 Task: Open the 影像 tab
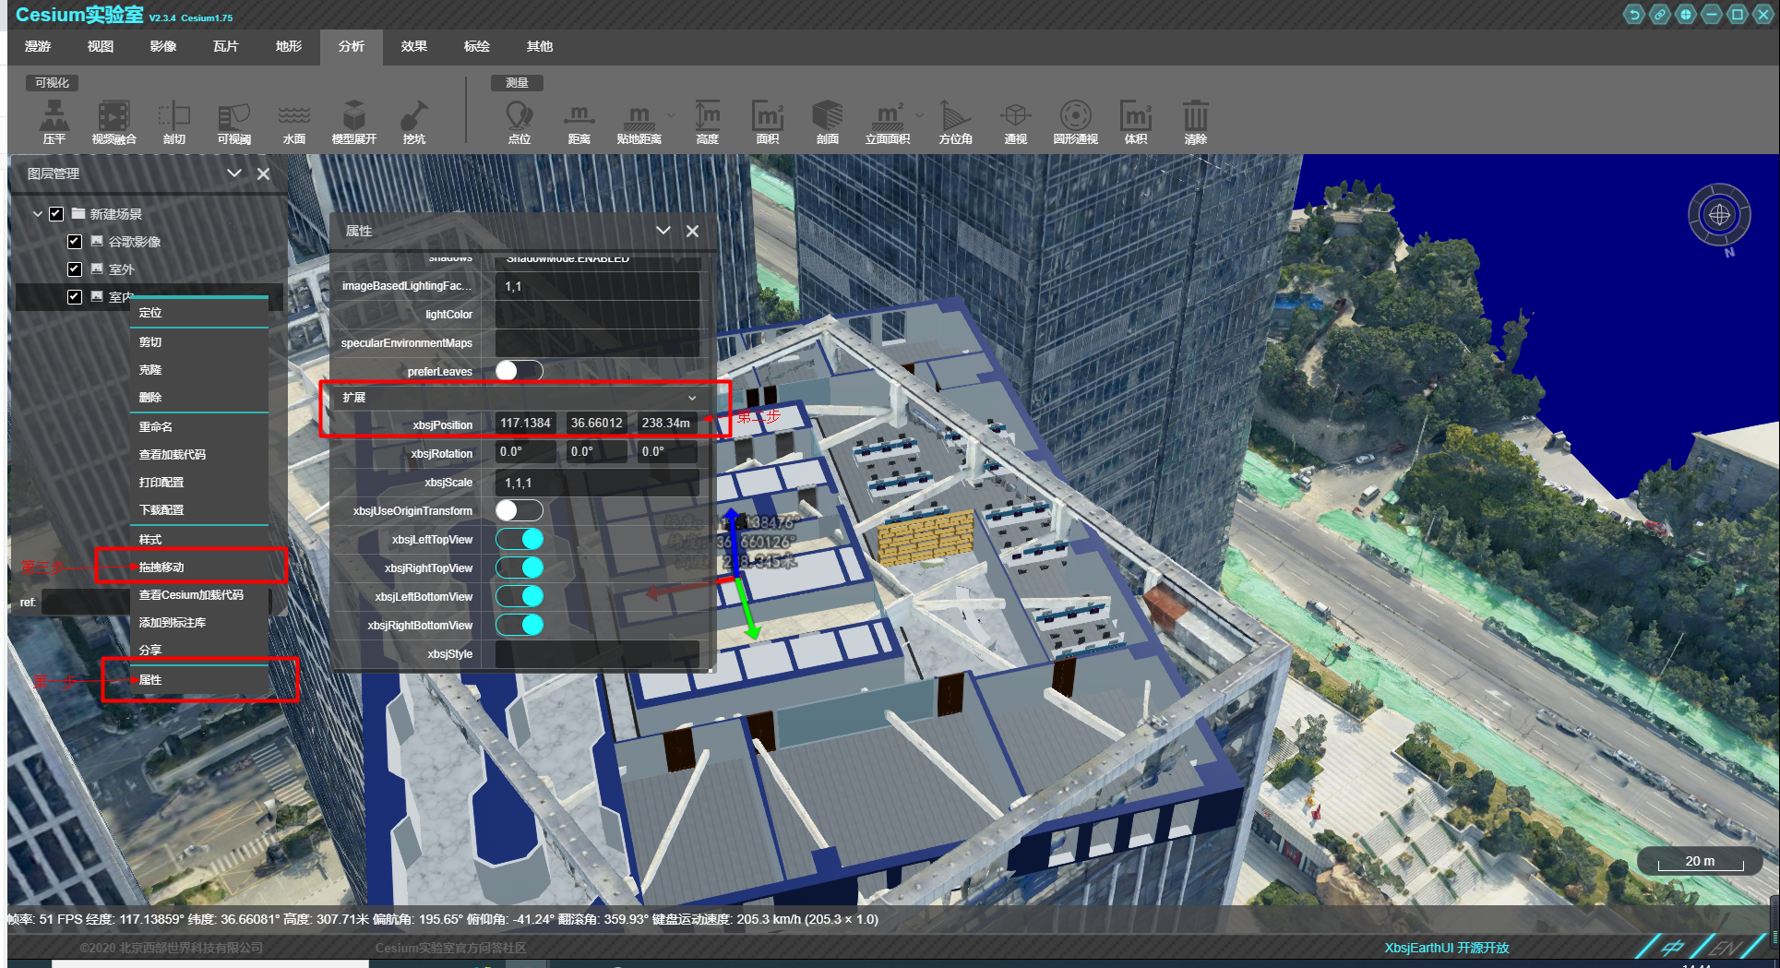(x=163, y=46)
